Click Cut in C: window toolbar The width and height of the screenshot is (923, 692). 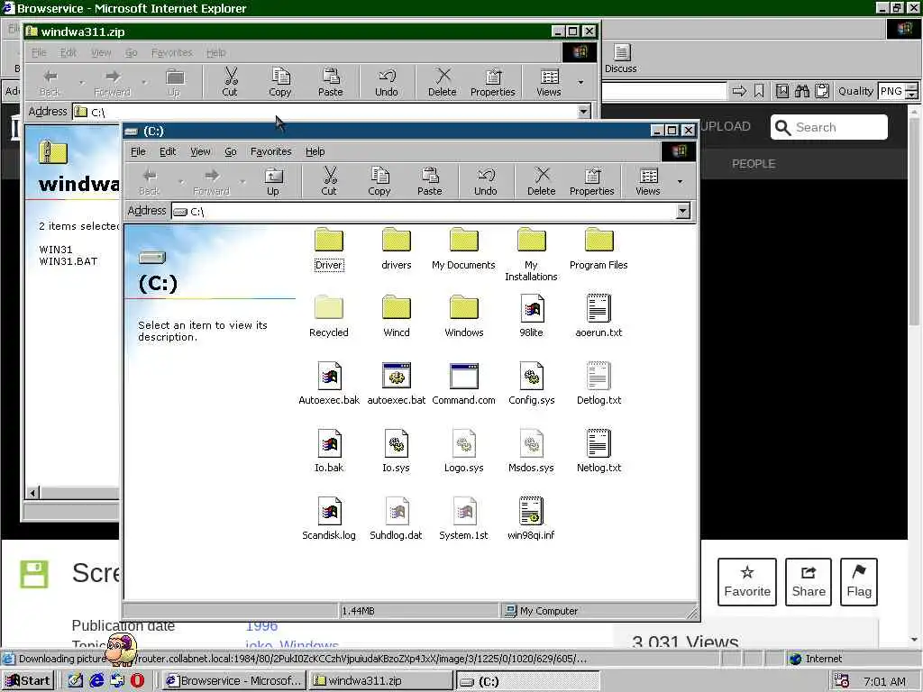click(329, 181)
